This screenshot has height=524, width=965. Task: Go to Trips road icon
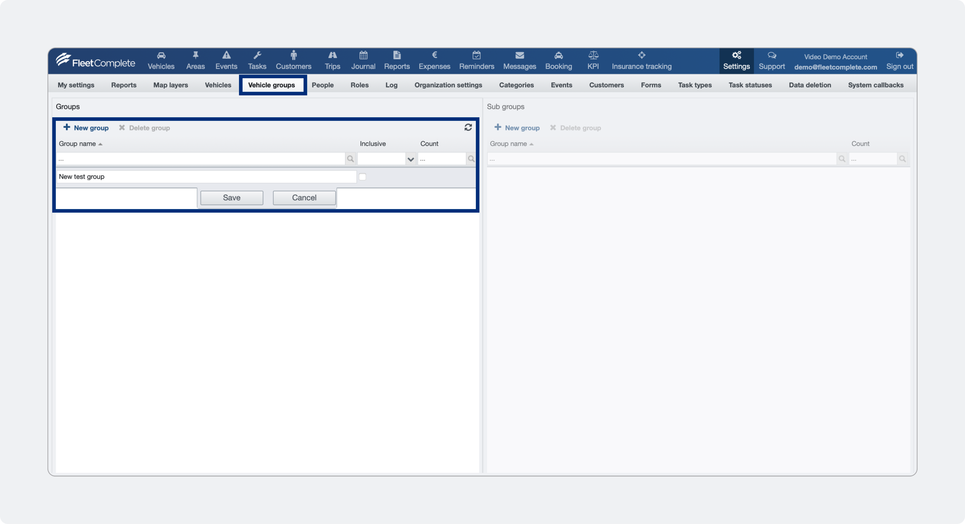[332, 55]
